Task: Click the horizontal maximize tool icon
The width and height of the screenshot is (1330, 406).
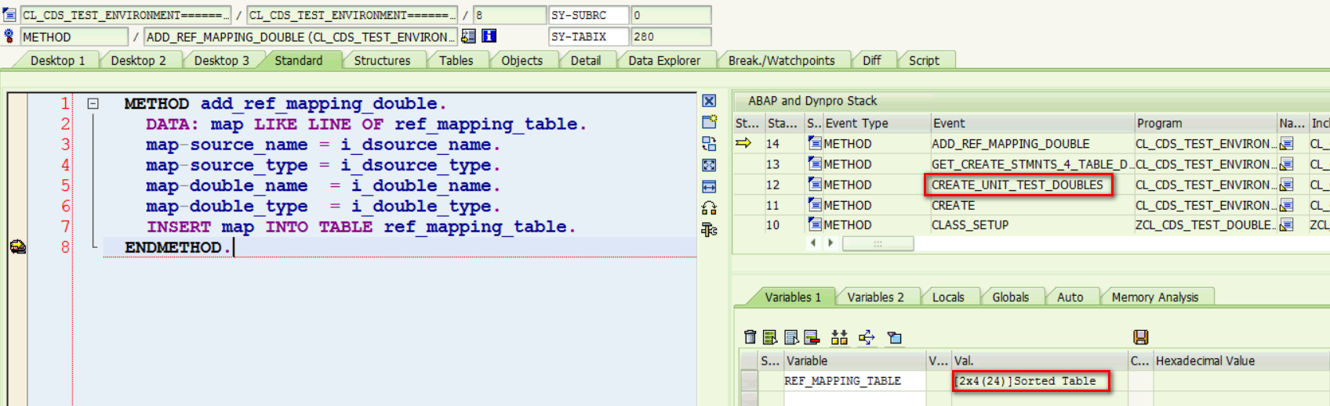Action: tap(709, 186)
